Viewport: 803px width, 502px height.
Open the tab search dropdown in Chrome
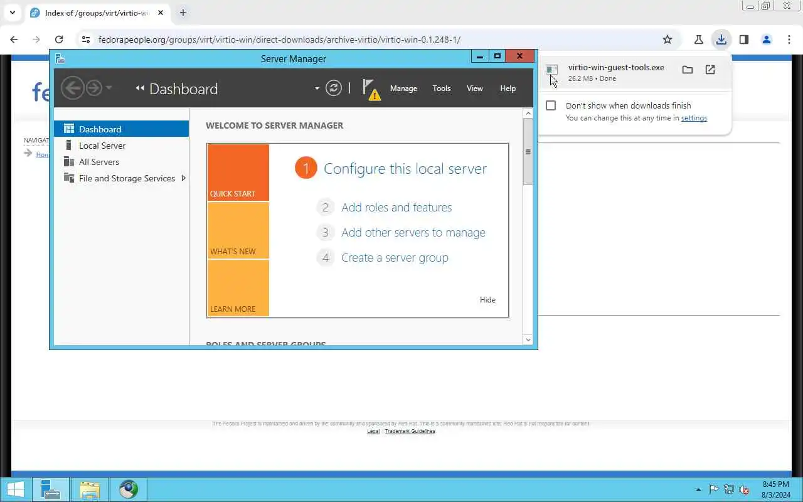coord(12,13)
